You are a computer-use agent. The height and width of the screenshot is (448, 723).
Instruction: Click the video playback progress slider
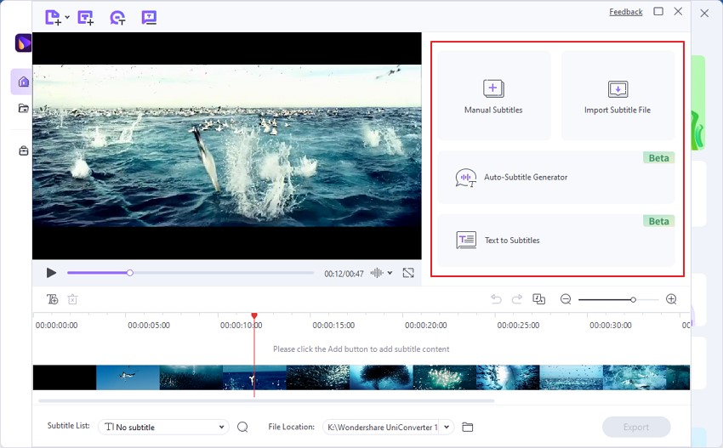pos(191,273)
